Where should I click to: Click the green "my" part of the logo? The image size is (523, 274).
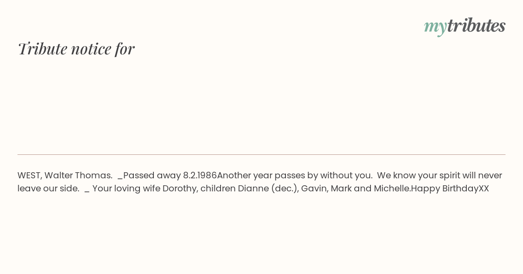(x=435, y=27)
